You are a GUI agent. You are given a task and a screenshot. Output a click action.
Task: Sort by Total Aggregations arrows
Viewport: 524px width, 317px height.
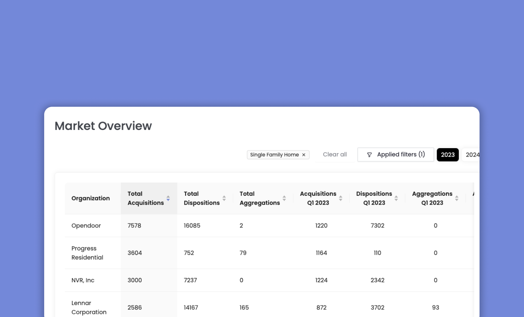(284, 198)
